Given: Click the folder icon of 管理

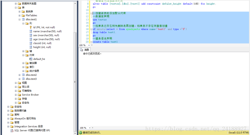Looking at the screenshot, I should [12, 122].
